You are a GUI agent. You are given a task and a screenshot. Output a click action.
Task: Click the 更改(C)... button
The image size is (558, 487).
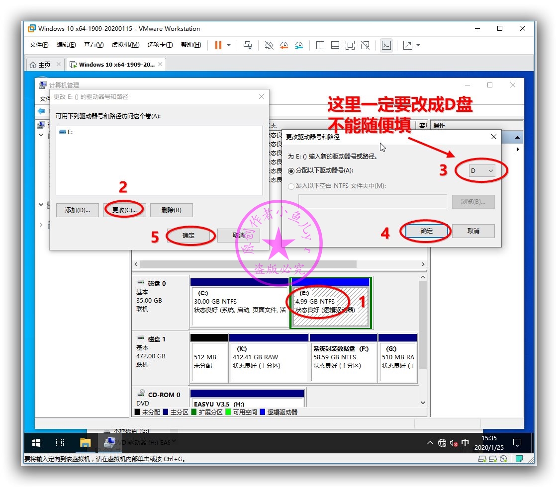coord(124,210)
